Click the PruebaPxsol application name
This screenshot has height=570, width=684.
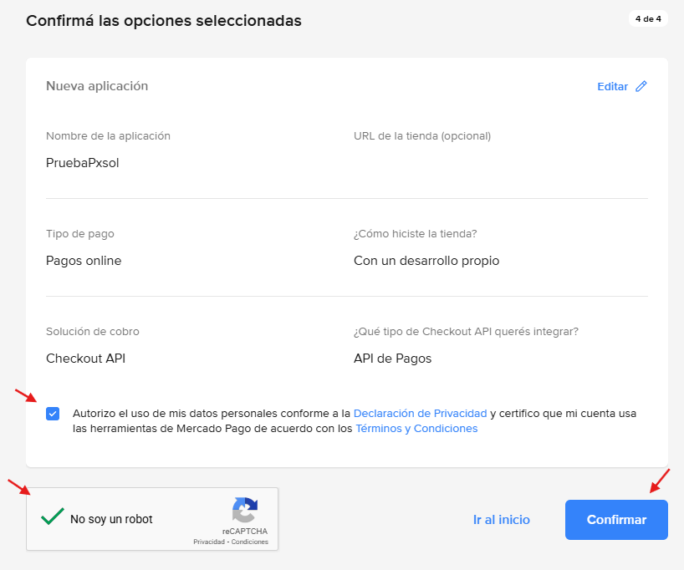point(82,163)
